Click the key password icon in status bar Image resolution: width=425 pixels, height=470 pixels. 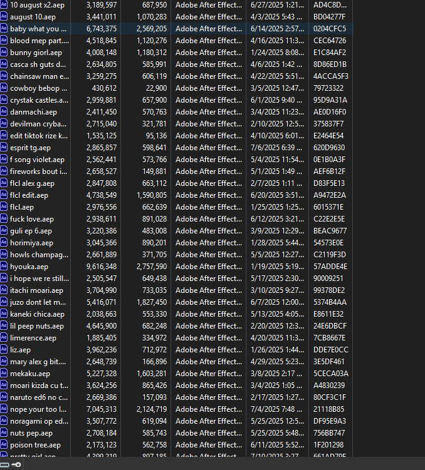pyautogui.click(x=16, y=464)
